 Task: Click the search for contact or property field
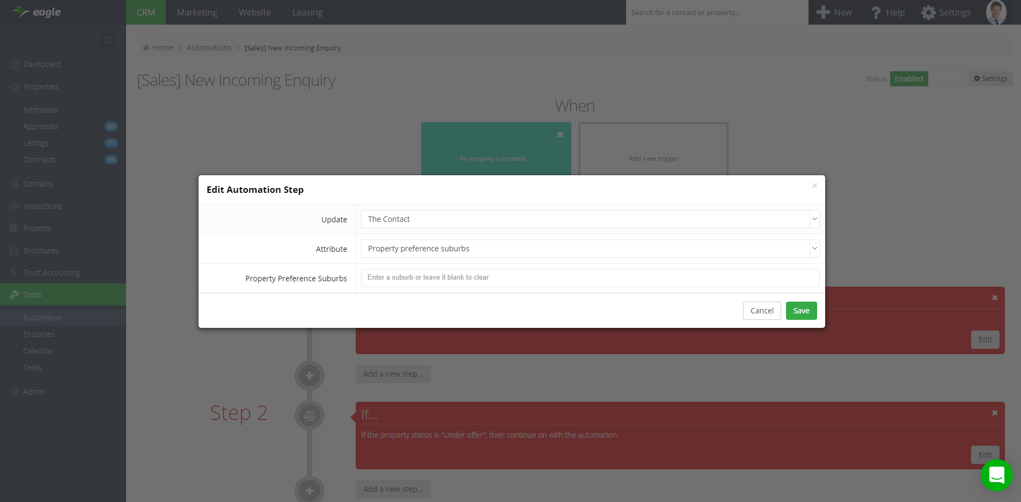pyautogui.click(x=716, y=12)
